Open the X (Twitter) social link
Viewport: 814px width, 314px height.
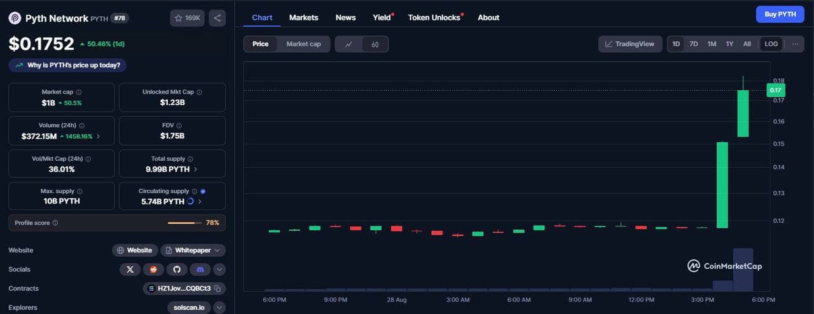click(x=130, y=270)
